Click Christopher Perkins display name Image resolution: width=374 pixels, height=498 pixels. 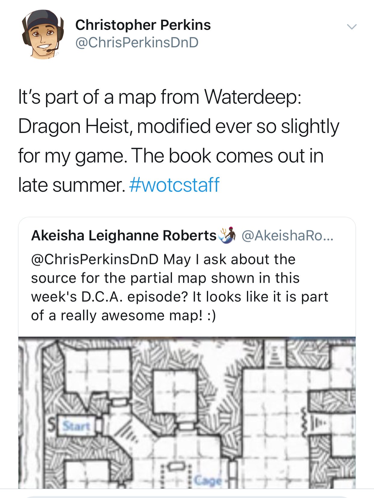pos(143,25)
